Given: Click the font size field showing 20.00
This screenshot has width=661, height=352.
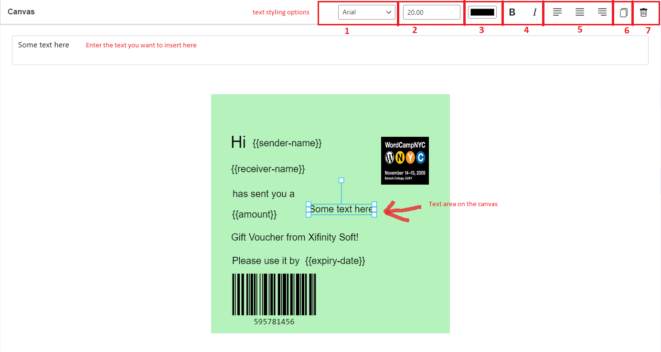Looking at the screenshot, I should 432,12.
